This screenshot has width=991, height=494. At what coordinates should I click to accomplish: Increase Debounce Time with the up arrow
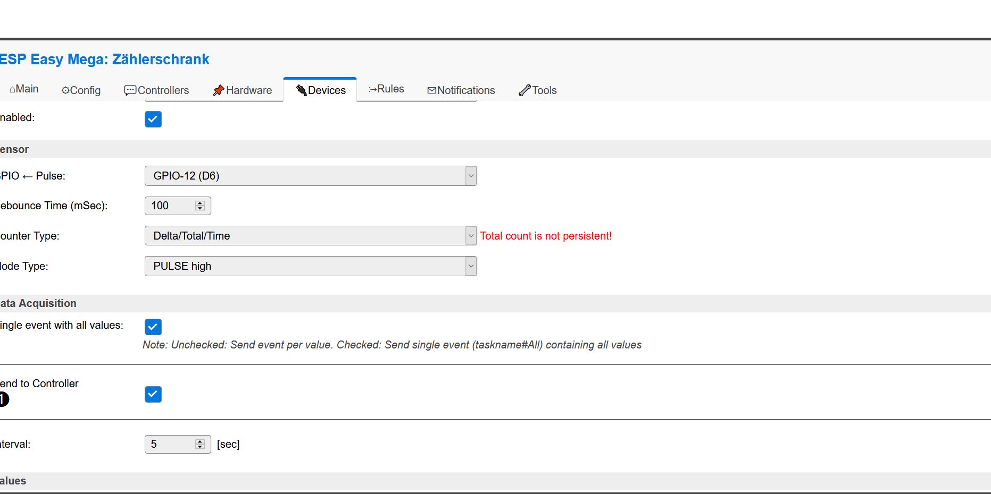pos(200,203)
